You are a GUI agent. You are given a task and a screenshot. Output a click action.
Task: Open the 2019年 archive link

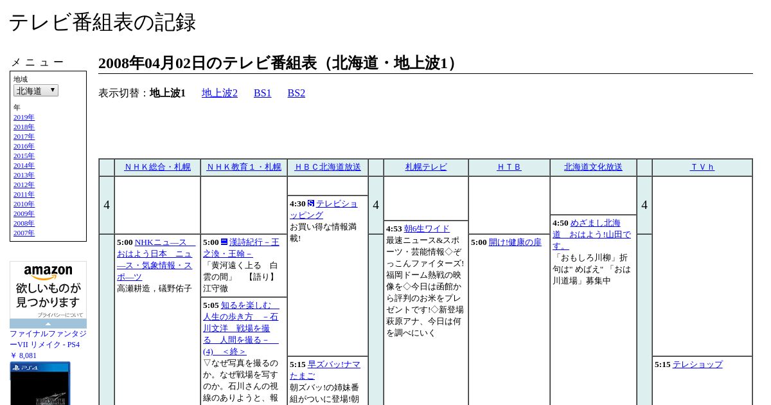[x=24, y=117]
